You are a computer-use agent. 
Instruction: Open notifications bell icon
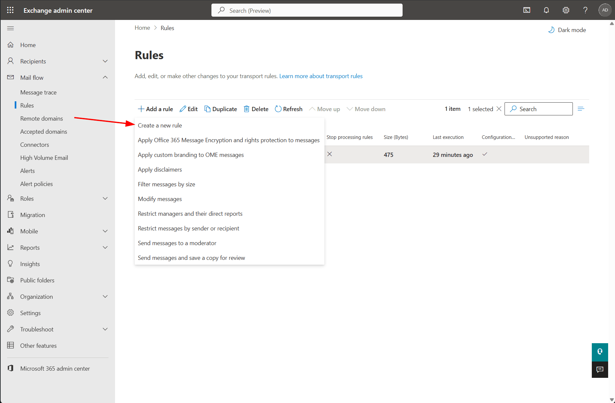pos(546,10)
